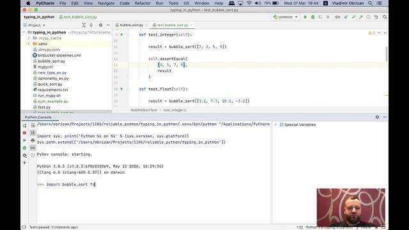Open macOS Wi-Fi status menu
Viewport: 409px width, 230px height.
tap(249, 3)
